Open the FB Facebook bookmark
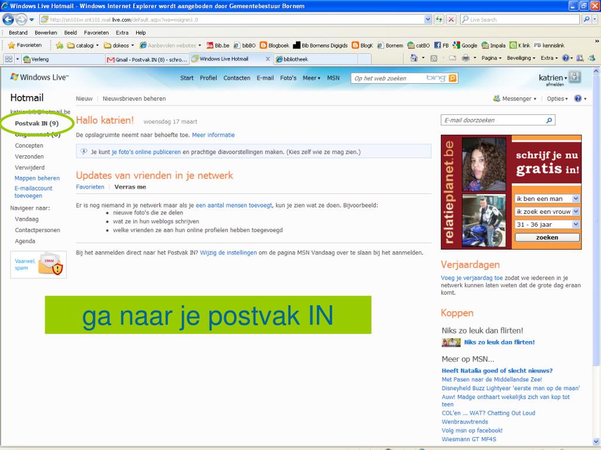The image size is (601, 450). coord(441,45)
